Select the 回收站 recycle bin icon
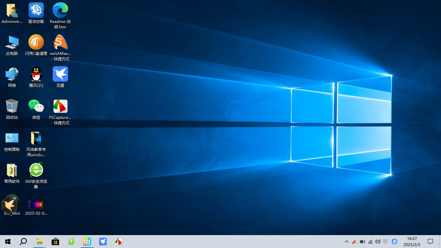The image size is (441, 248). [x=12, y=109]
